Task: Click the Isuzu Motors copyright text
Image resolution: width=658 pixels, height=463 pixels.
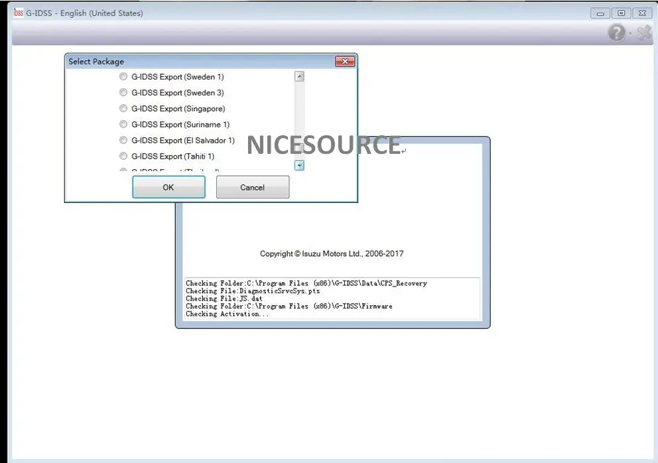Action: [332, 253]
